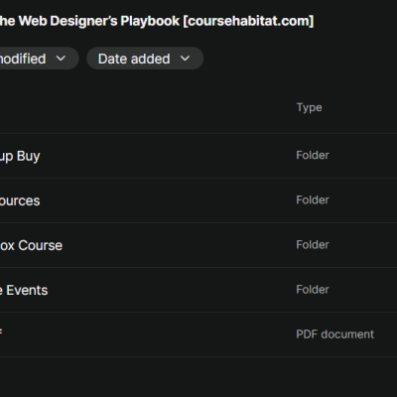This screenshot has width=397, height=397.
Task: Open the folder ending in 'ources'
Action: pos(20,200)
